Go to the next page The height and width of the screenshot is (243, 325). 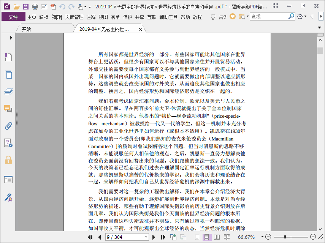pyautogui.click(x=154, y=237)
